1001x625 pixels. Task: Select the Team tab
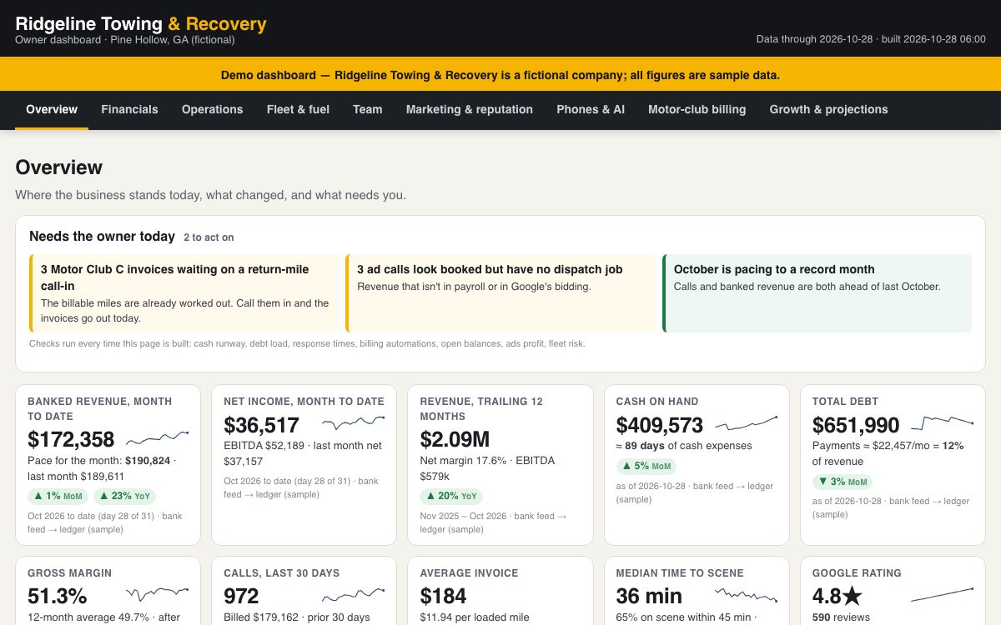click(368, 109)
